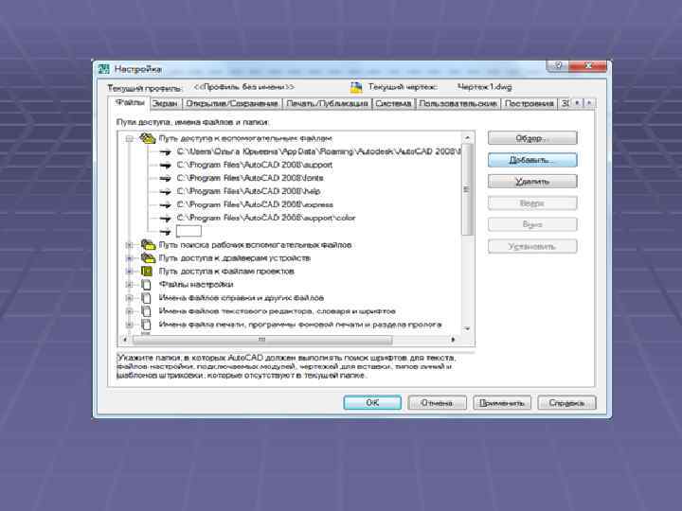The image size is (682, 511).
Task: Click the Обзор... button
Action: coord(532,138)
